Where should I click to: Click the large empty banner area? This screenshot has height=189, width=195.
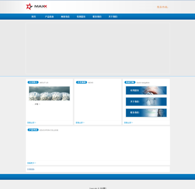[98, 48]
